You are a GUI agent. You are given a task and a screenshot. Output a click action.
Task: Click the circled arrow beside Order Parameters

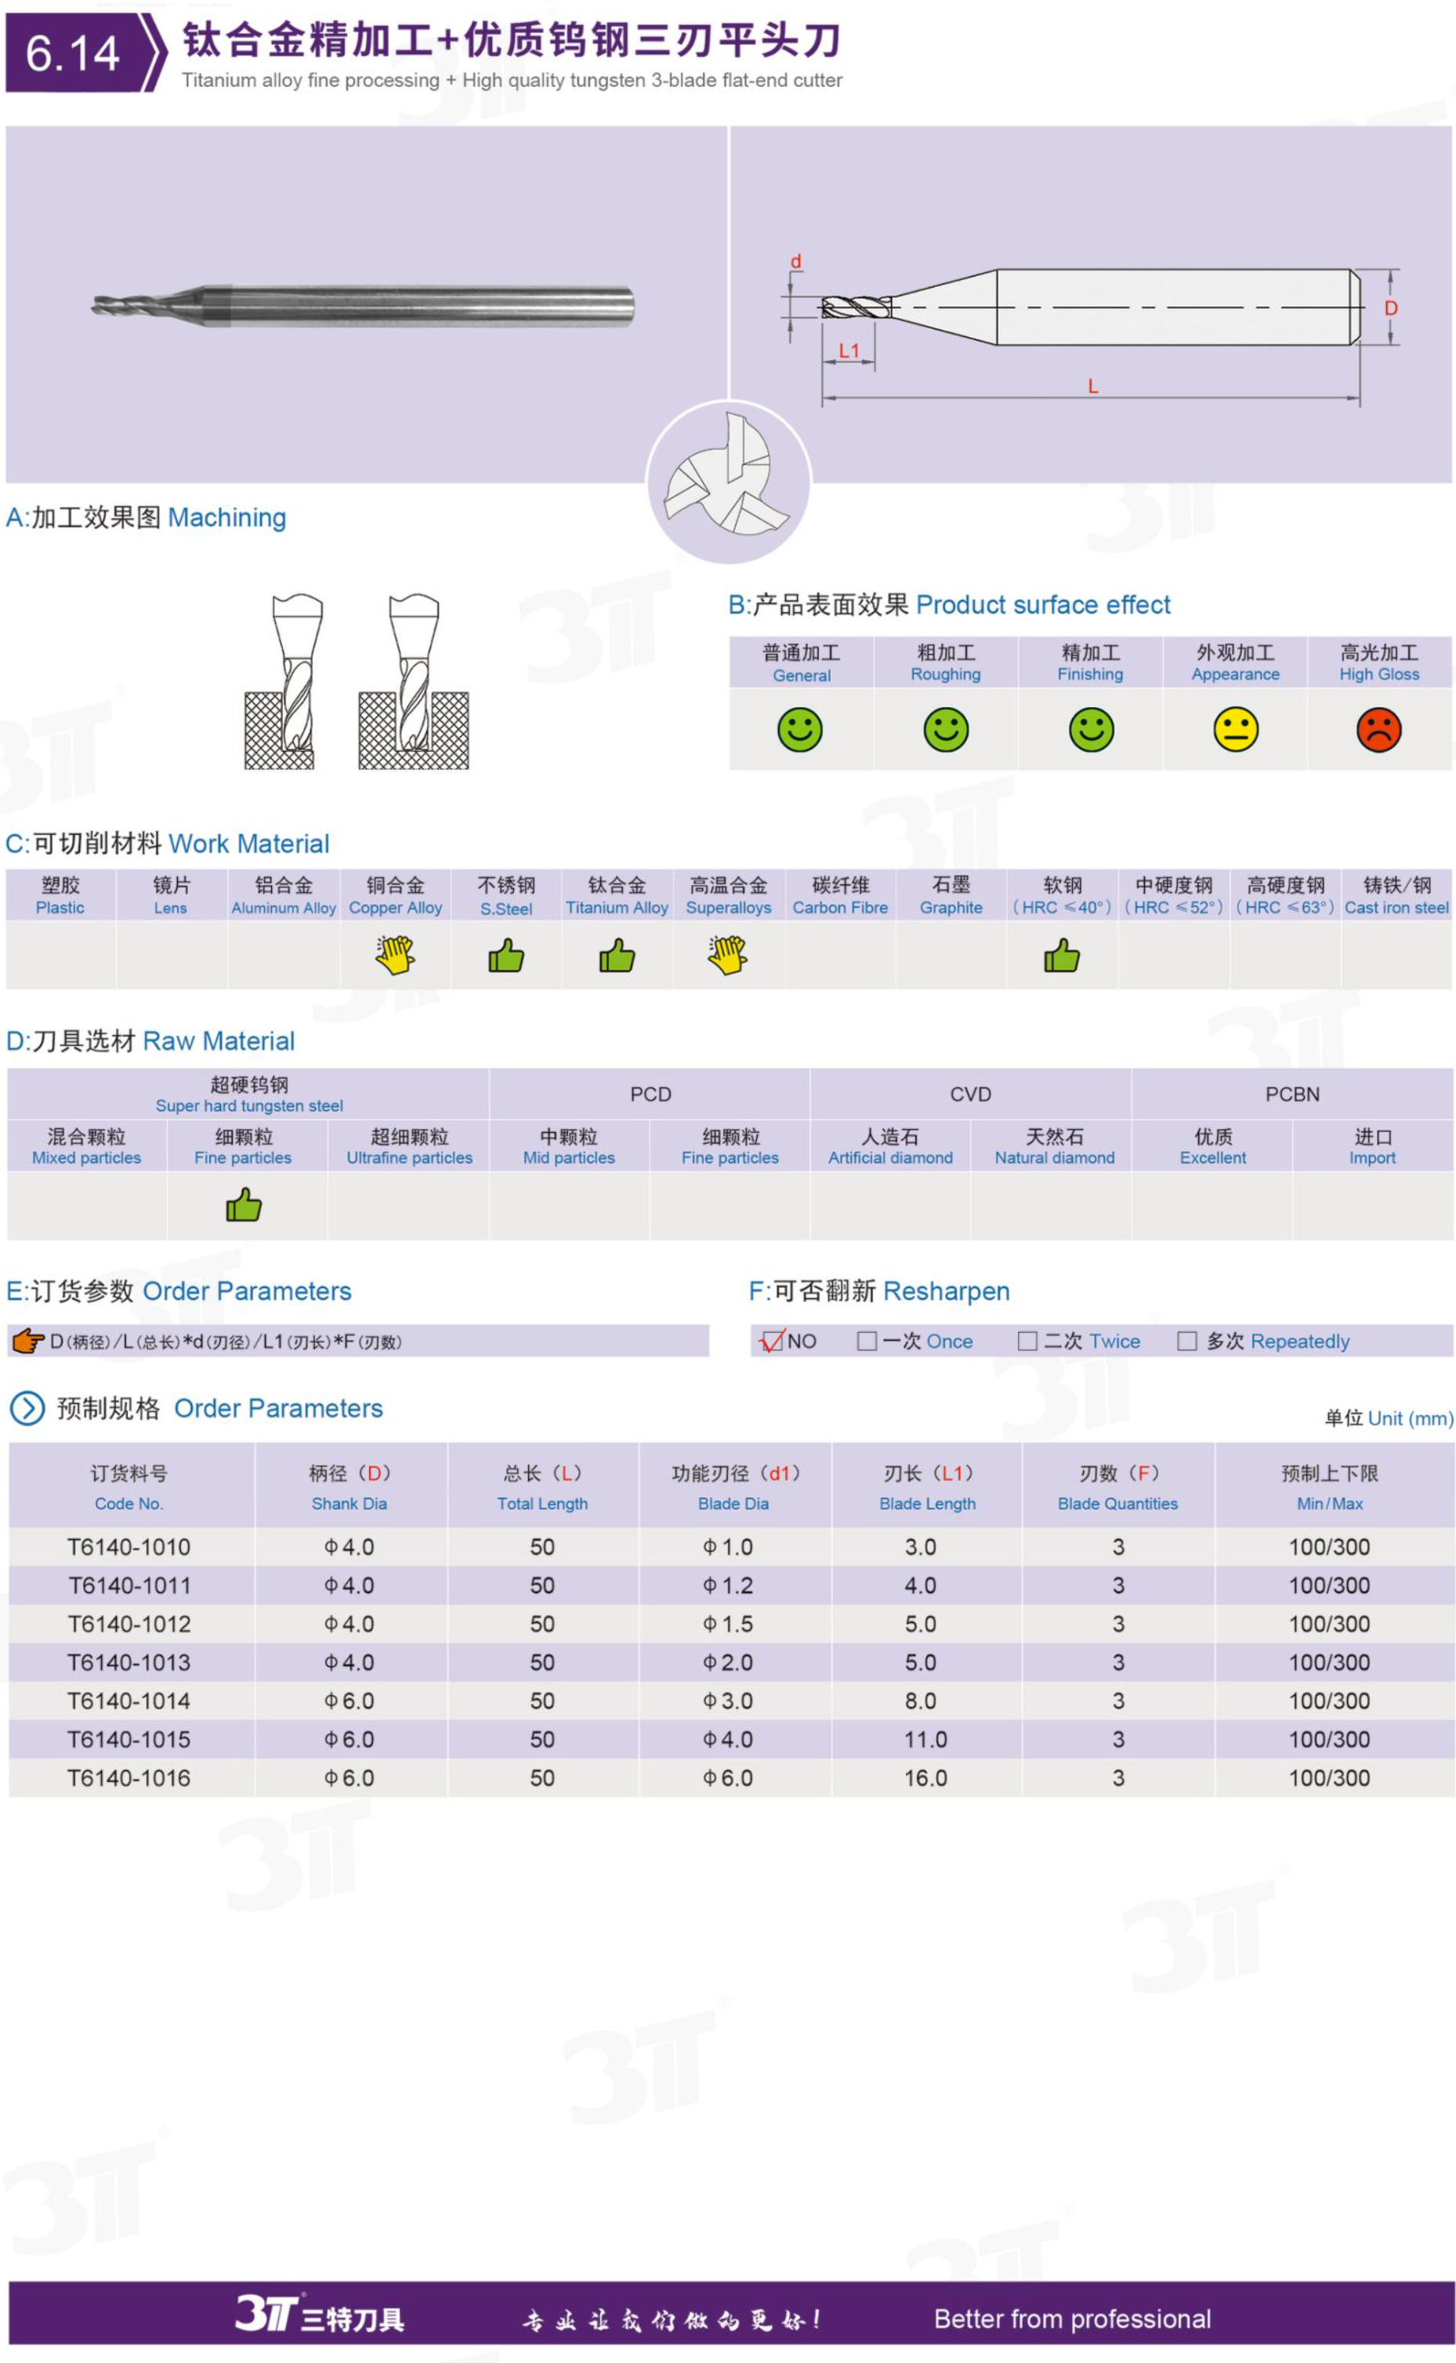click(27, 1408)
